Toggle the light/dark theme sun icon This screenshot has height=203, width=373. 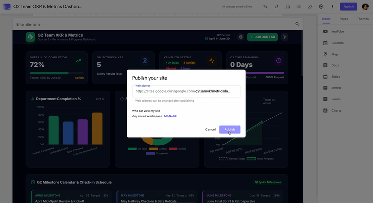tap(284, 37)
